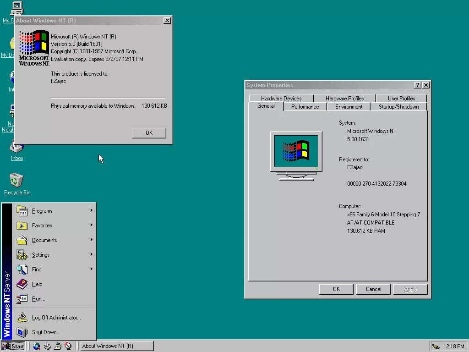Dismiss the About Windows NT dialog with OK
The width and height of the screenshot is (469, 352).
[148, 132]
